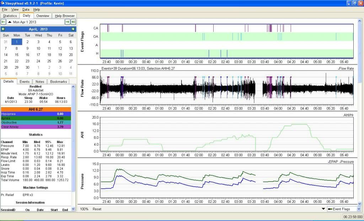Image resolution: width=364 pixels, height=221 pixels.
Task: Select April 30 in calendar
Action: [27, 67]
